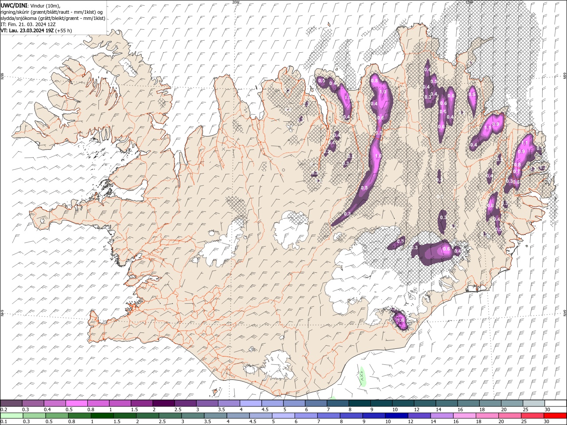Click the green rain patch offshore south
567x425 pixels.
click(362, 376)
